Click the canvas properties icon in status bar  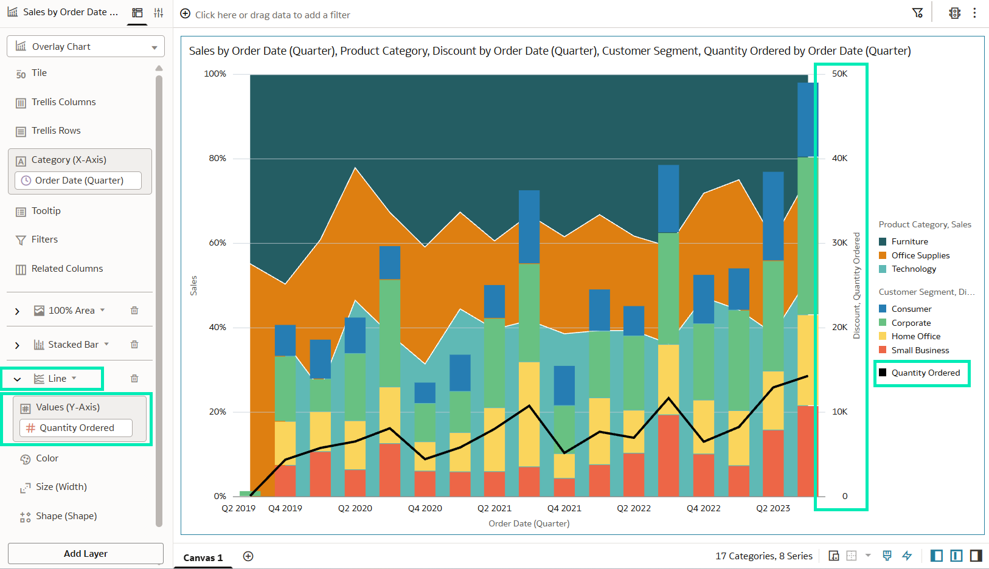click(834, 556)
